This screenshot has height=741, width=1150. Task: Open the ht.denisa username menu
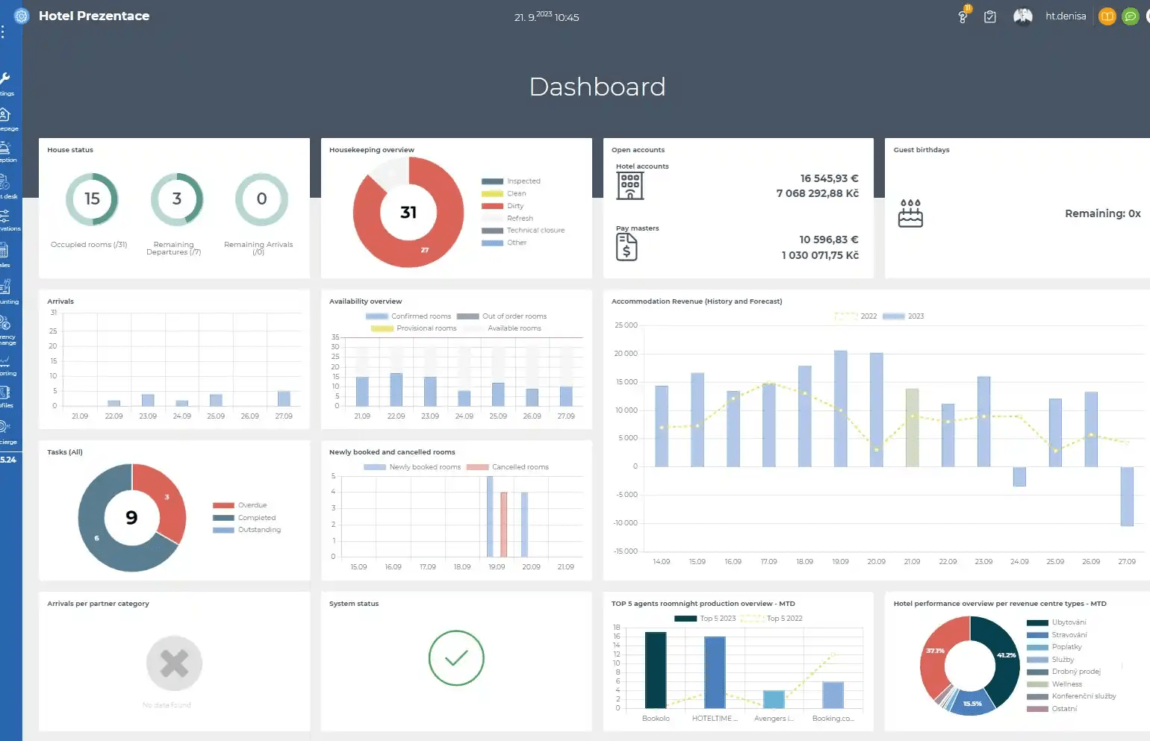point(1066,16)
